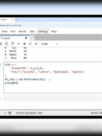Click the Mode indicator in status bar
The image size is (102, 136).
[96, 113]
